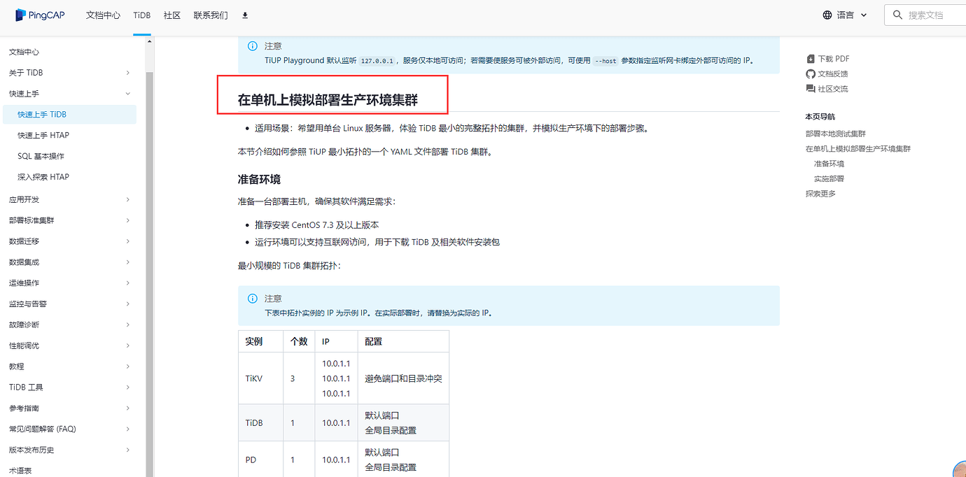Open 深入探索 HTAP sidebar page
966x477 pixels.
pos(43,177)
